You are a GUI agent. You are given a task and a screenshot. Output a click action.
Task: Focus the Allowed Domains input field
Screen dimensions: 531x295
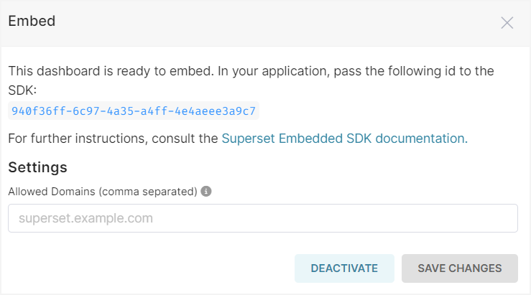(x=262, y=218)
